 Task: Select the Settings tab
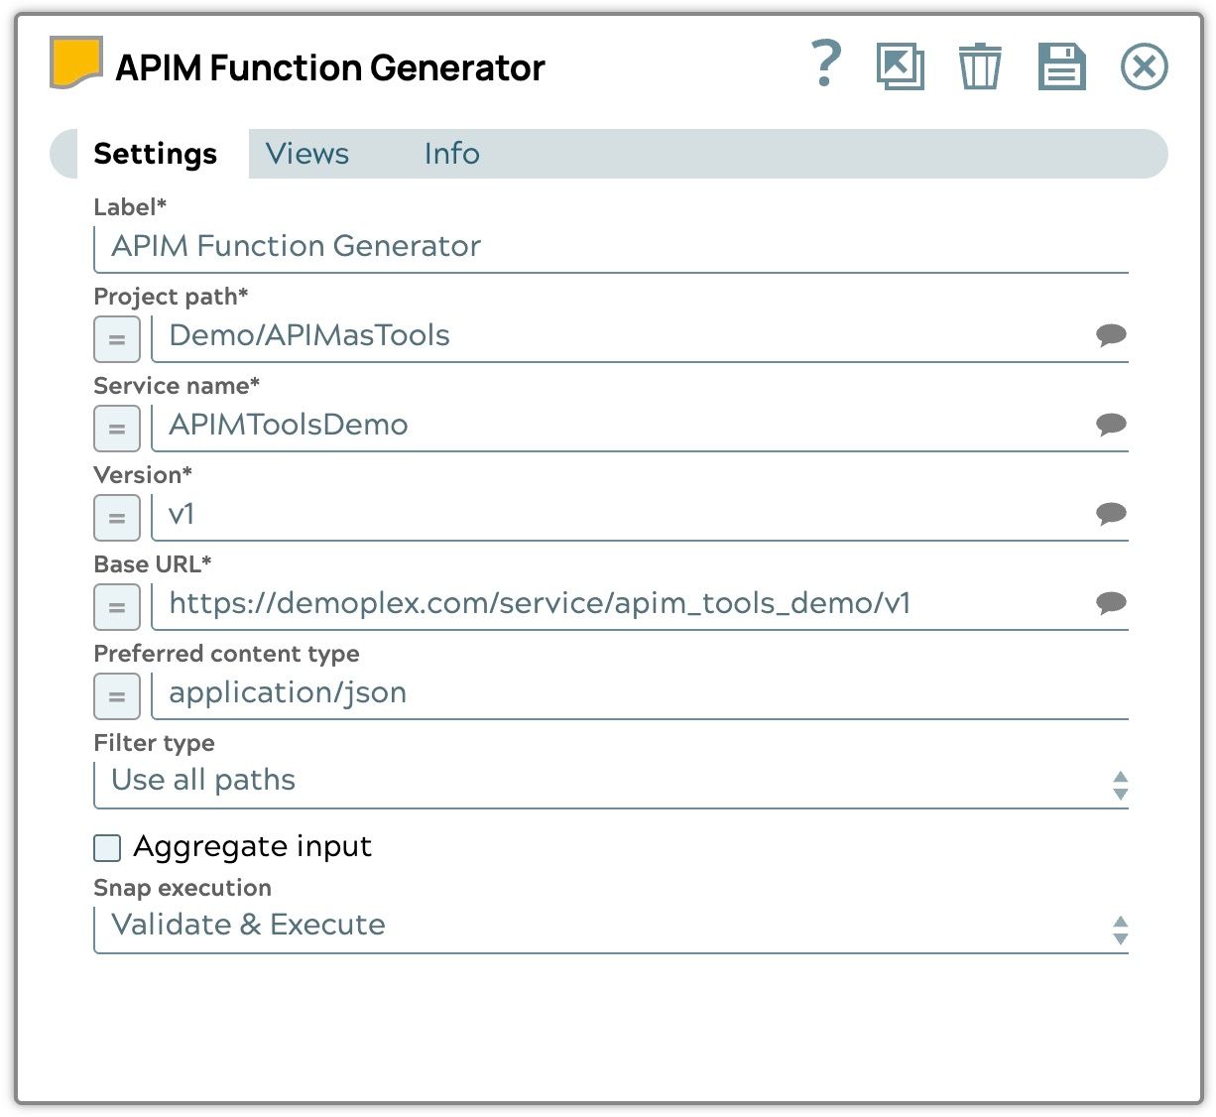155,154
